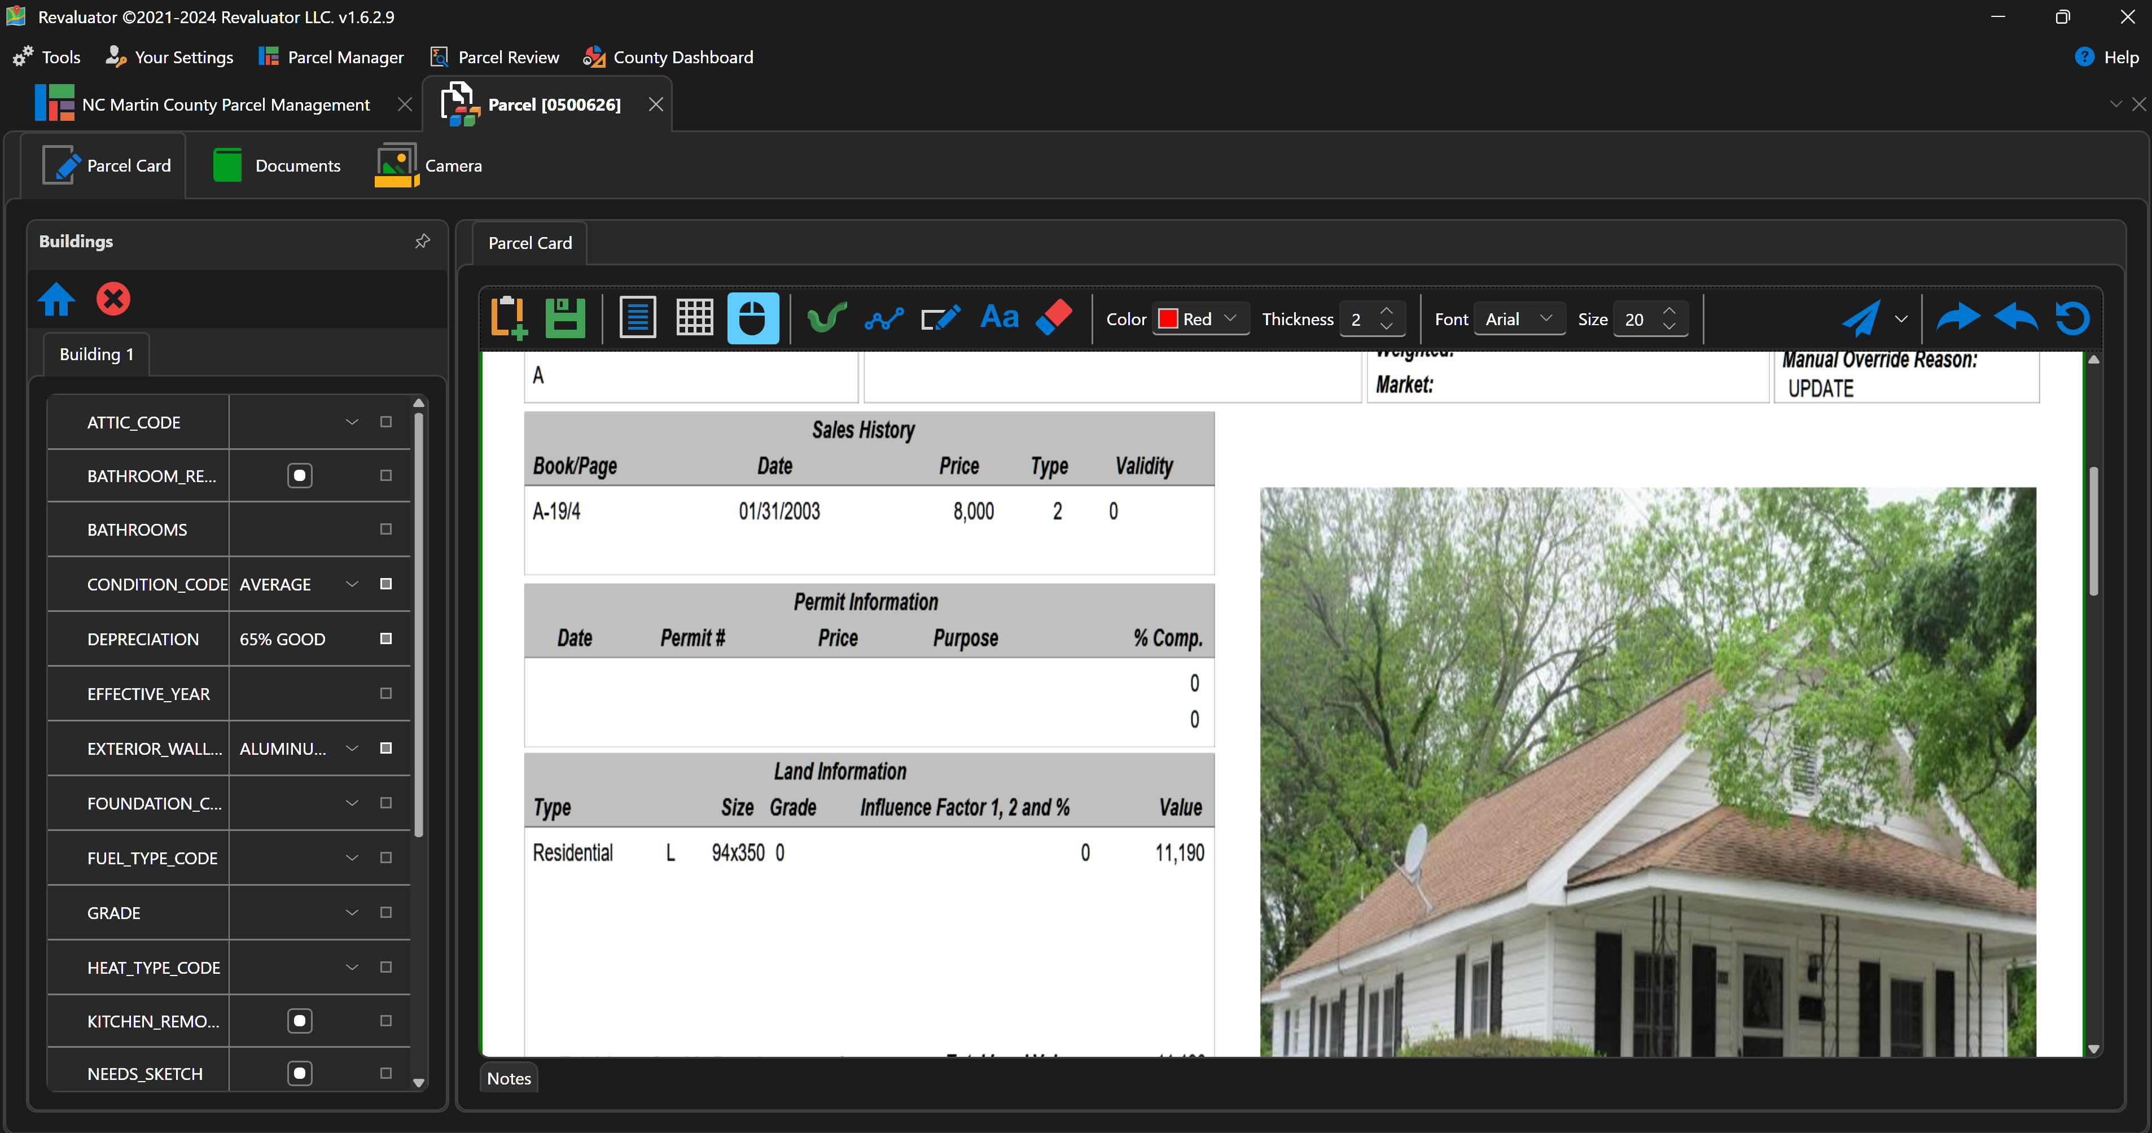Expand the CONDITION_CODE dropdown
This screenshot has width=2152, height=1133.
click(x=352, y=584)
